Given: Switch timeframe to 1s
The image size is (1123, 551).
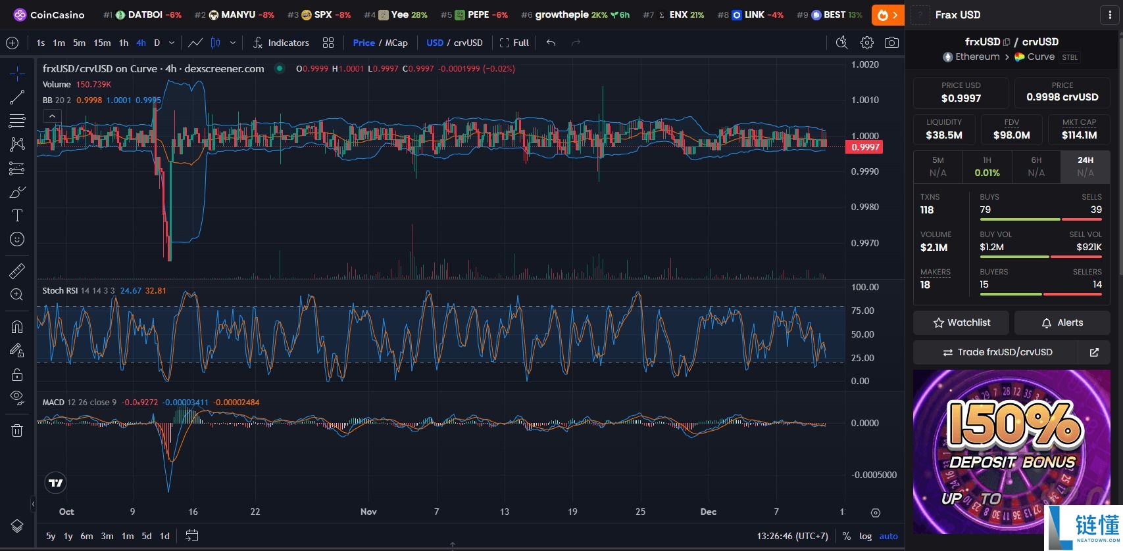Looking at the screenshot, I should (41, 43).
